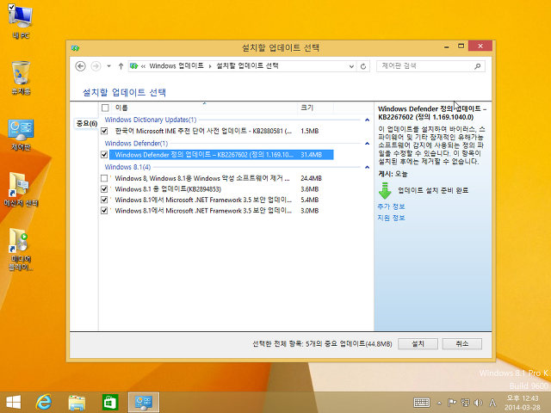Select the 중요(6) category tab
This screenshot has width=551, height=413.
[x=86, y=123]
